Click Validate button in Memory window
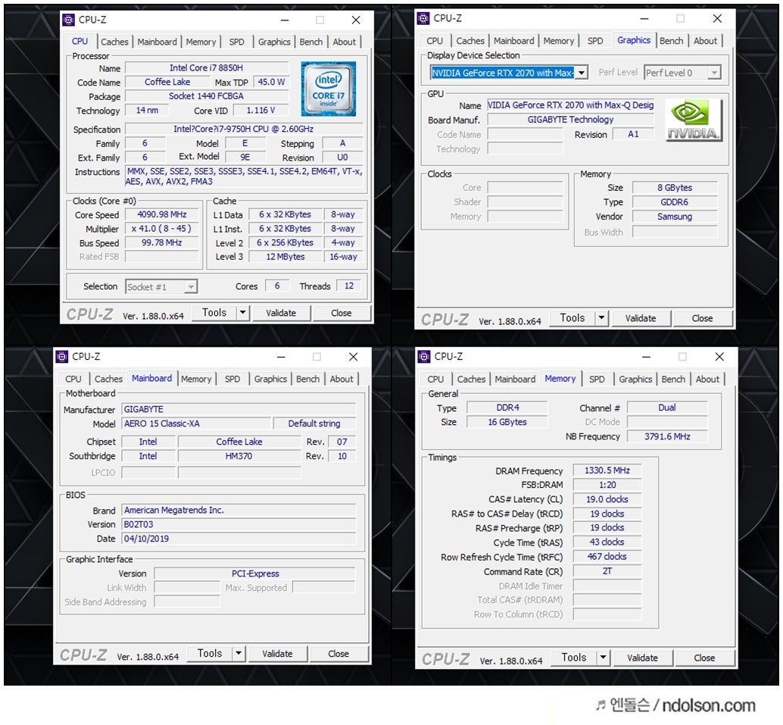 point(643,658)
